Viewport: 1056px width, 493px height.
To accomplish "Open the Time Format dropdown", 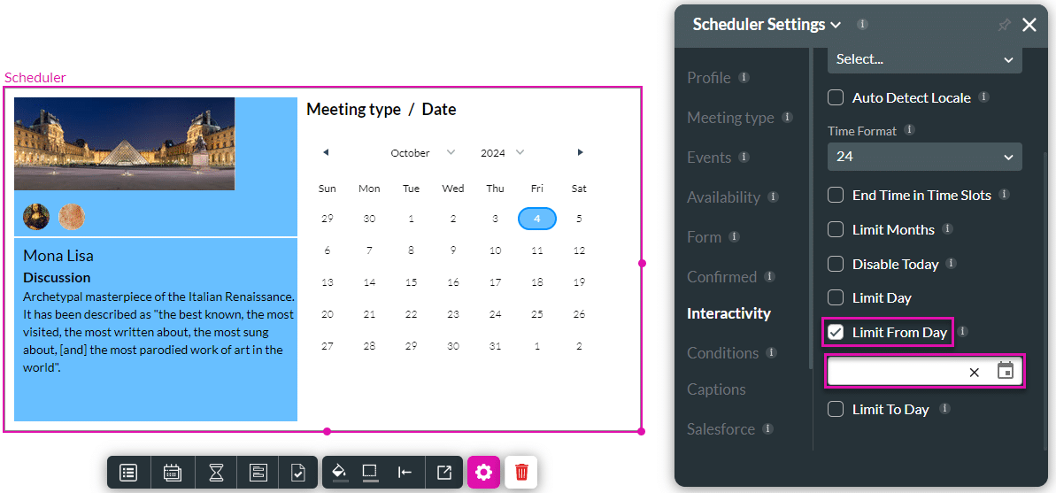I will tap(924, 157).
